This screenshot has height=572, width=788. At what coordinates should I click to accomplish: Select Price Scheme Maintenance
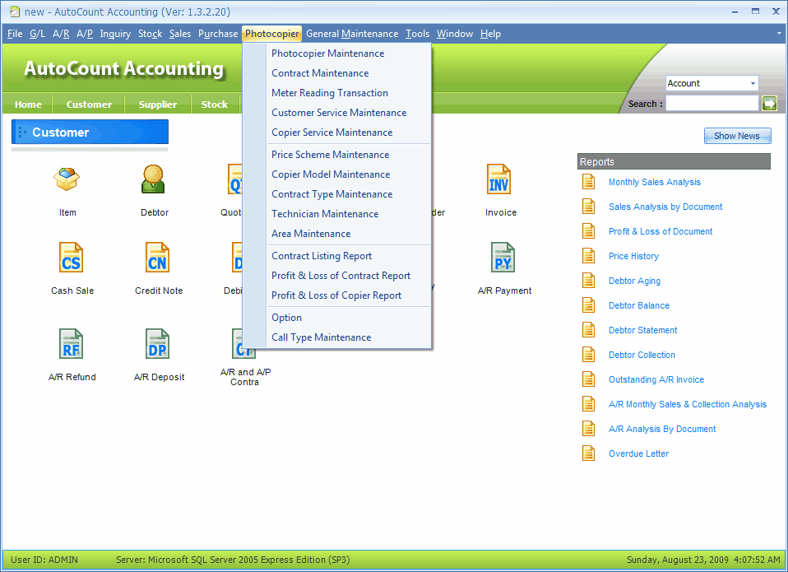336,154
